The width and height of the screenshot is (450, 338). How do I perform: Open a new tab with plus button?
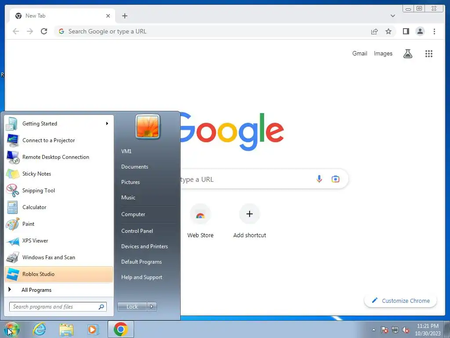[x=124, y=16]
